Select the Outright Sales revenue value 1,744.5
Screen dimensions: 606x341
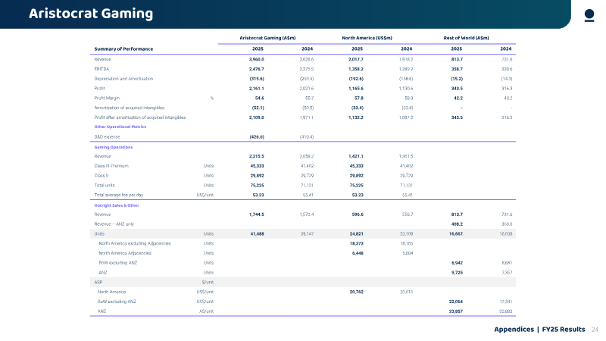pos(257,214)
